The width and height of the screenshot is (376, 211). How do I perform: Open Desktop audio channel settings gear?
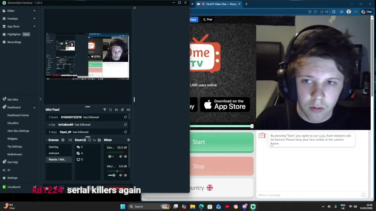[125, 156]
